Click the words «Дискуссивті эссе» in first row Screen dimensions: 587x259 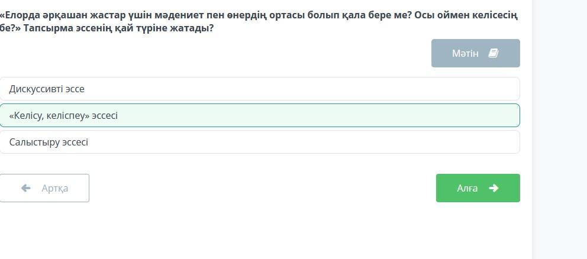tap(47, 89)
